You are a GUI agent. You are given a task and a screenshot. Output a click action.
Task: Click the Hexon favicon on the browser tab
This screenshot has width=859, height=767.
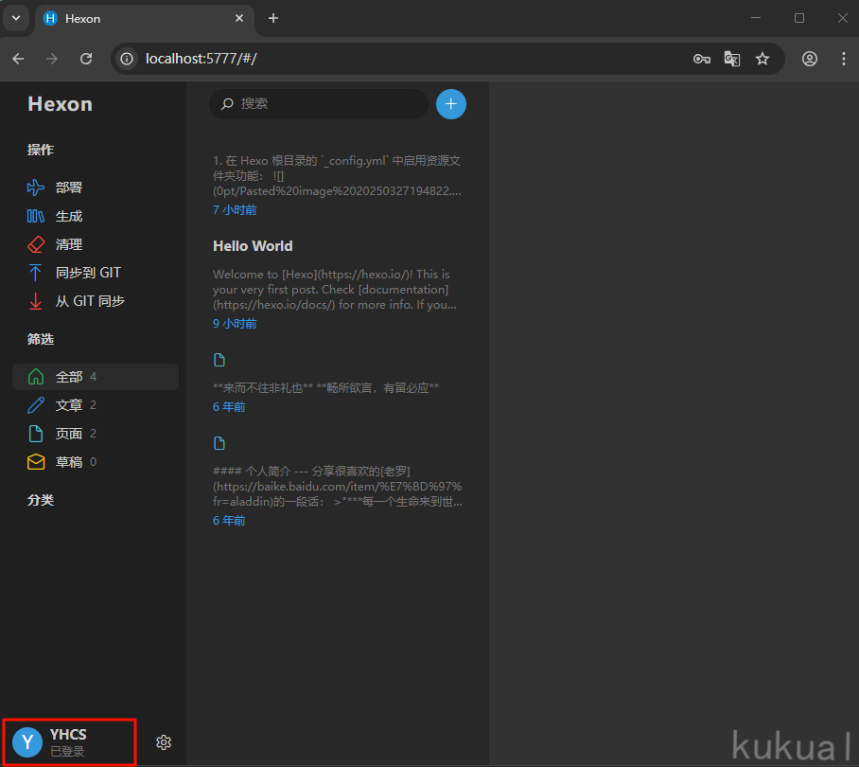[x=50, y=19]
